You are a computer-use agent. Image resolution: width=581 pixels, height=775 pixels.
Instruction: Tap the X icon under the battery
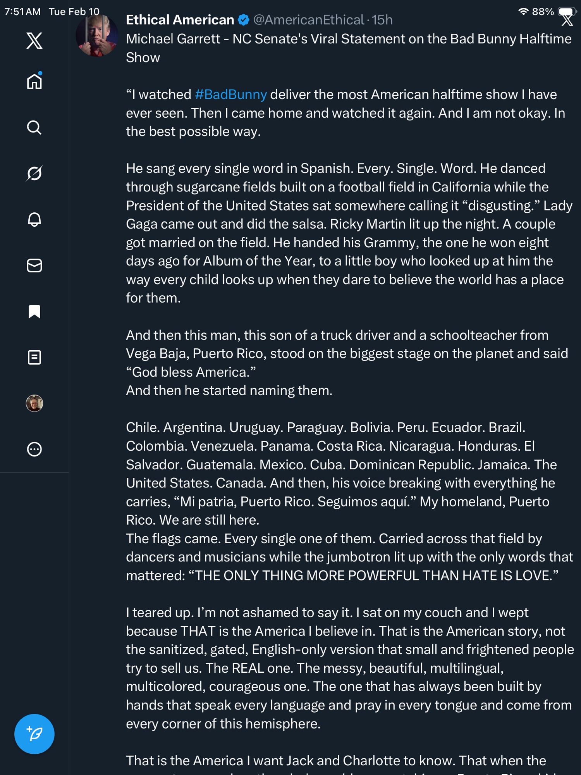pyautogui.click(x=567, y=21)
